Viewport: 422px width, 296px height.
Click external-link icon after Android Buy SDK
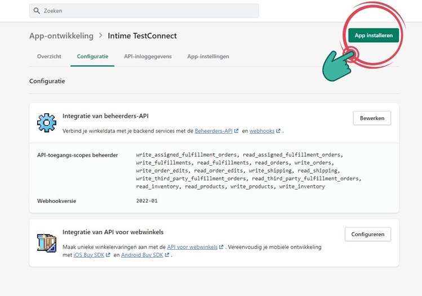pyautogui.click(x=167, y=255)
